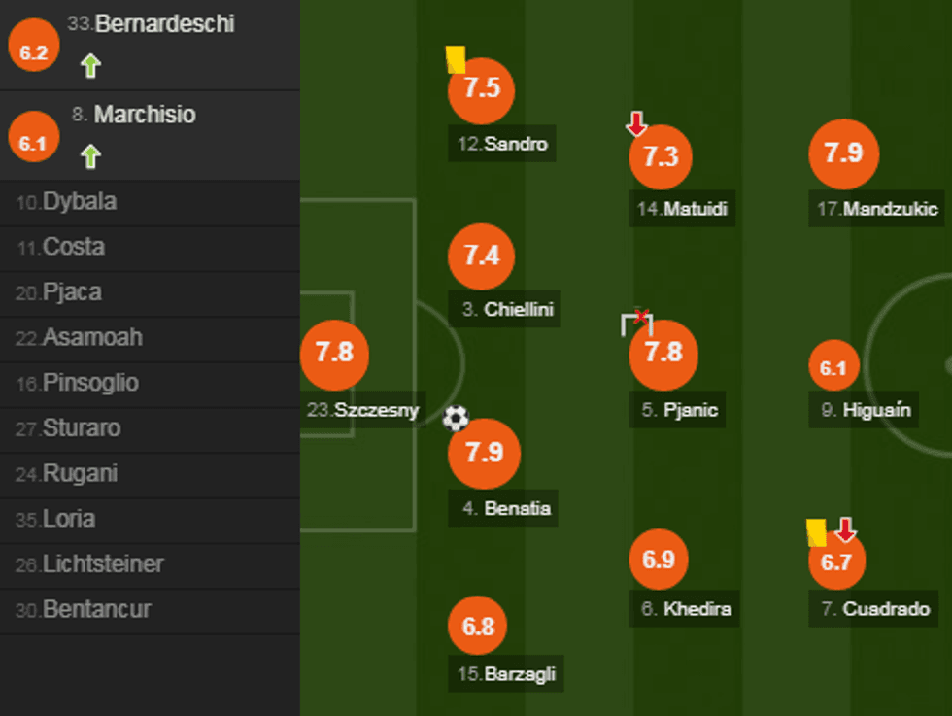Select Costa from the substitutes list
Image resolution: width=952 pixels, height=716 pixels.
74,248
